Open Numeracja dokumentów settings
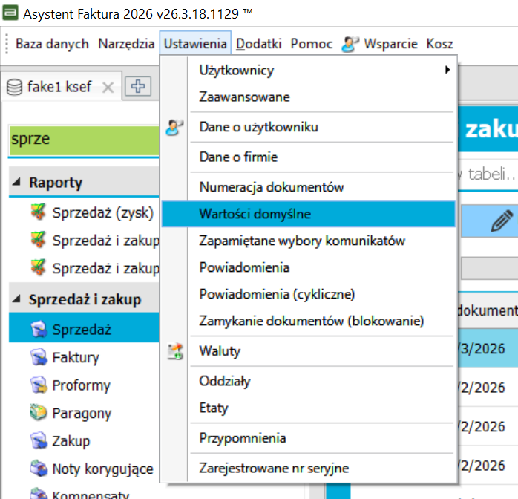518x499 pixels. click(271, 187)
